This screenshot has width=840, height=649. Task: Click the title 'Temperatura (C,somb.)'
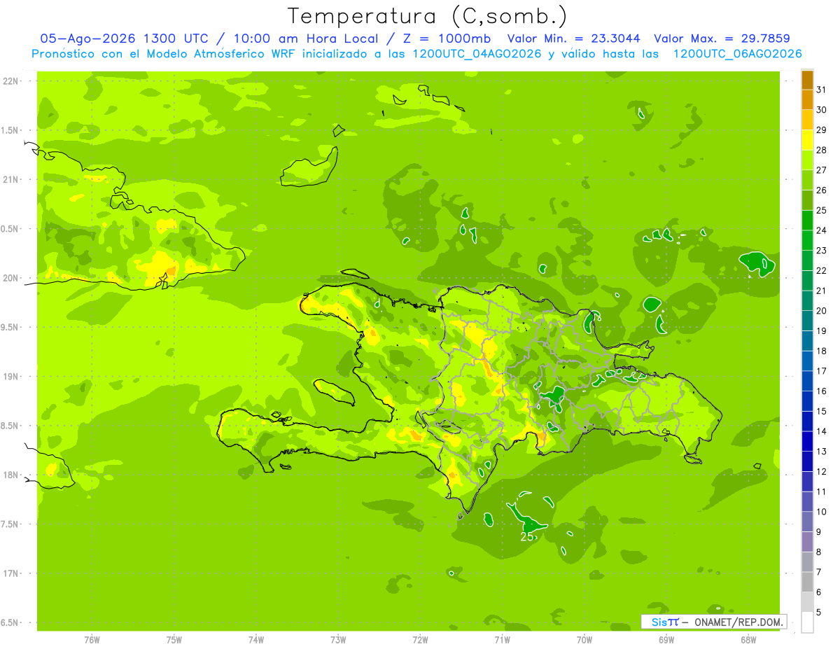click(427, 16)
